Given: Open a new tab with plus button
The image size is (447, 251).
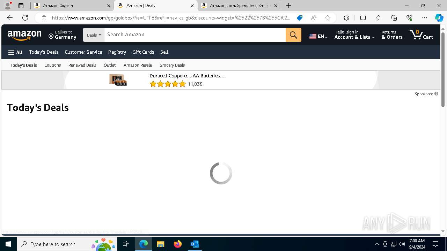Looking at the screenshot, I should click(x=288, y=6).
